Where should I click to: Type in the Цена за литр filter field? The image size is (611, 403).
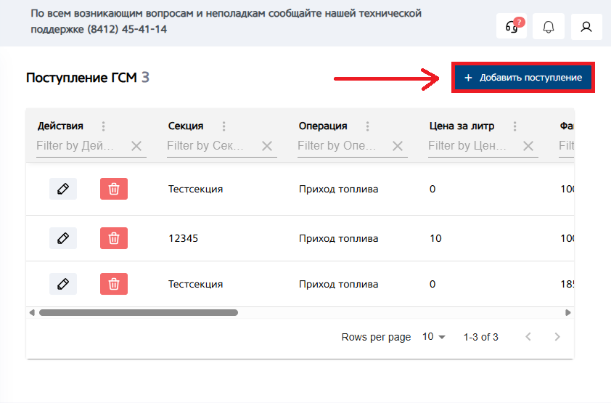[x=467, y=146]
